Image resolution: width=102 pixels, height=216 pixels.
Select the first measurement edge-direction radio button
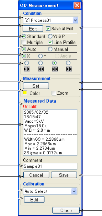point(27,63)
